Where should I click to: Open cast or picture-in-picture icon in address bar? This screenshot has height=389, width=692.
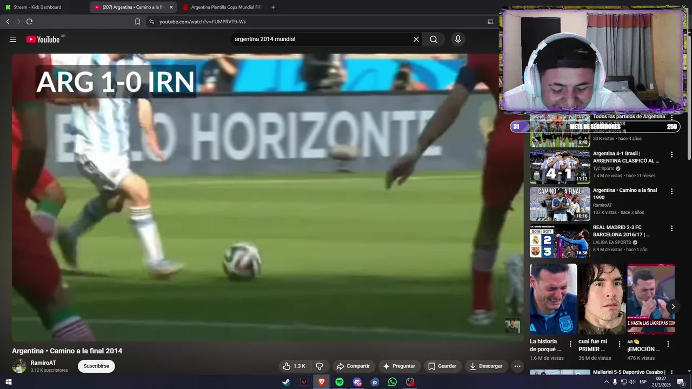(x=490, y=22)
